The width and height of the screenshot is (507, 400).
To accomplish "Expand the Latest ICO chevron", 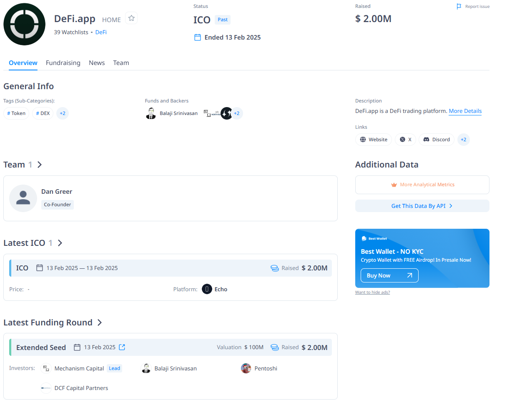I will tap(60, 243).
